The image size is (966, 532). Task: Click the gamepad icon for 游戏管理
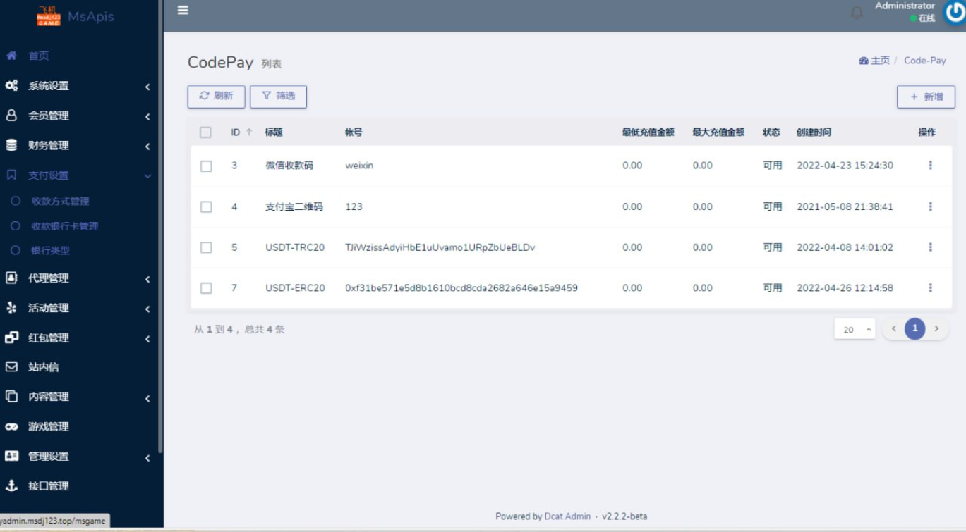pyautogui.click(x=11, y=426)
